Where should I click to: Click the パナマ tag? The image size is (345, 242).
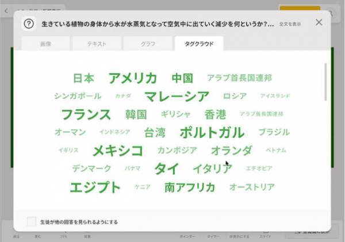click(132, 168)
